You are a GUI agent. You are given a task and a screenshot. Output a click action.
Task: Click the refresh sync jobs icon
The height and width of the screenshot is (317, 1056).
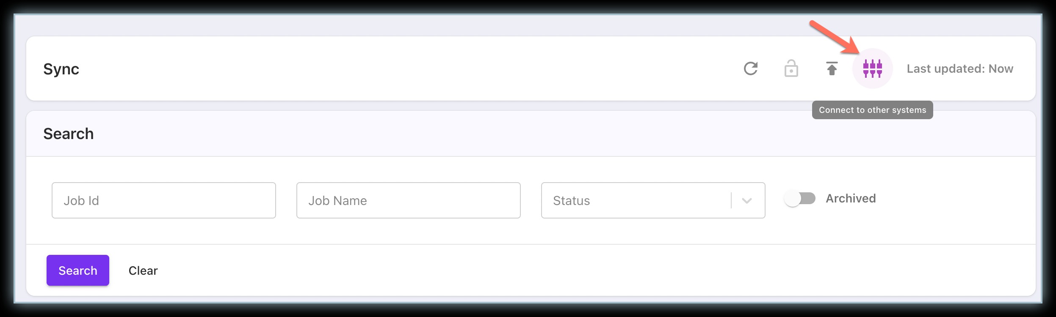click(x=750, y=68)
